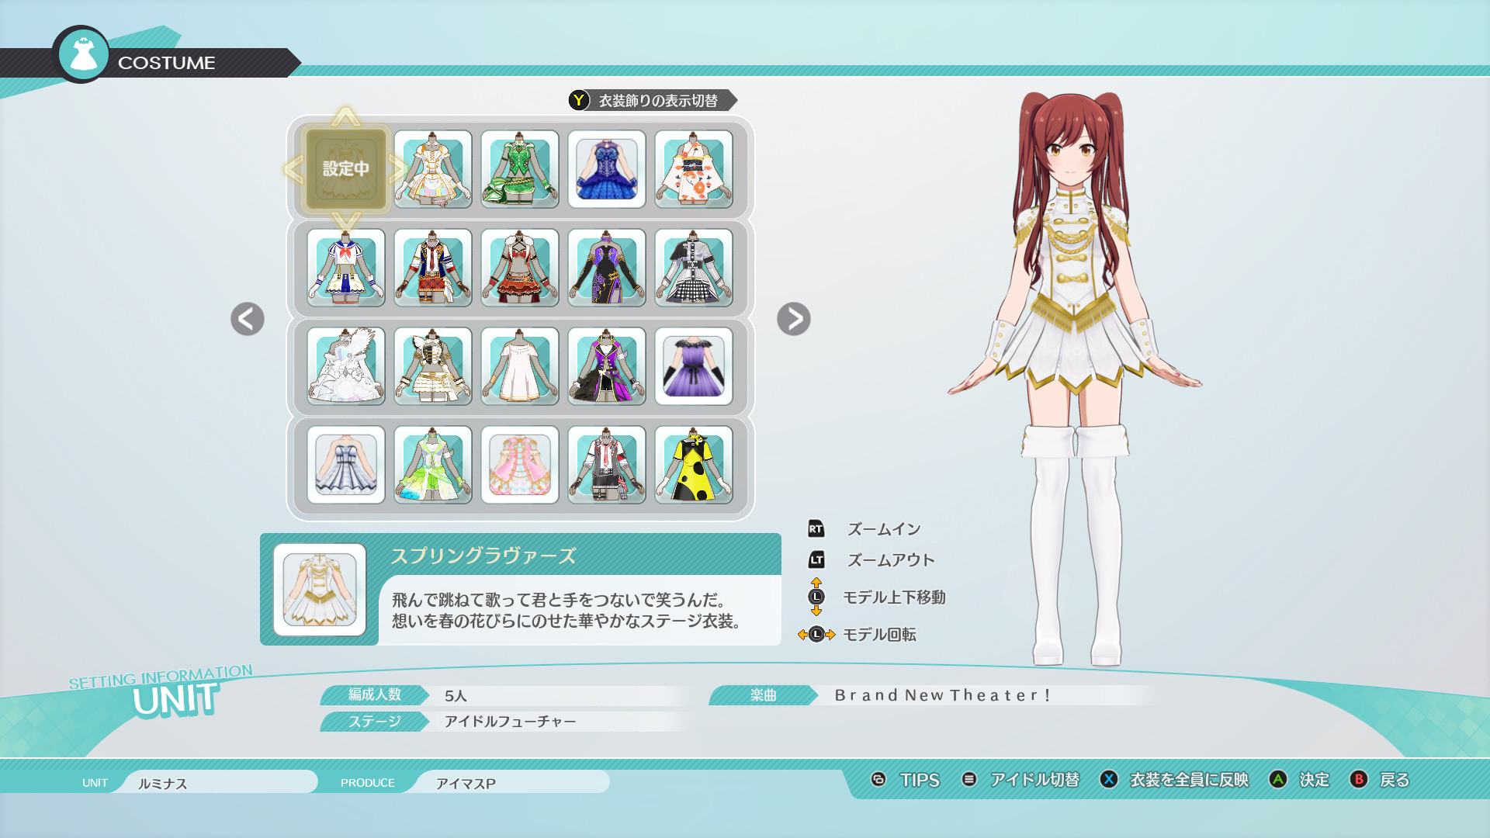Choose the plain white dress costume
This screenshot has height=838, width=1490.
tap(520, 366)
